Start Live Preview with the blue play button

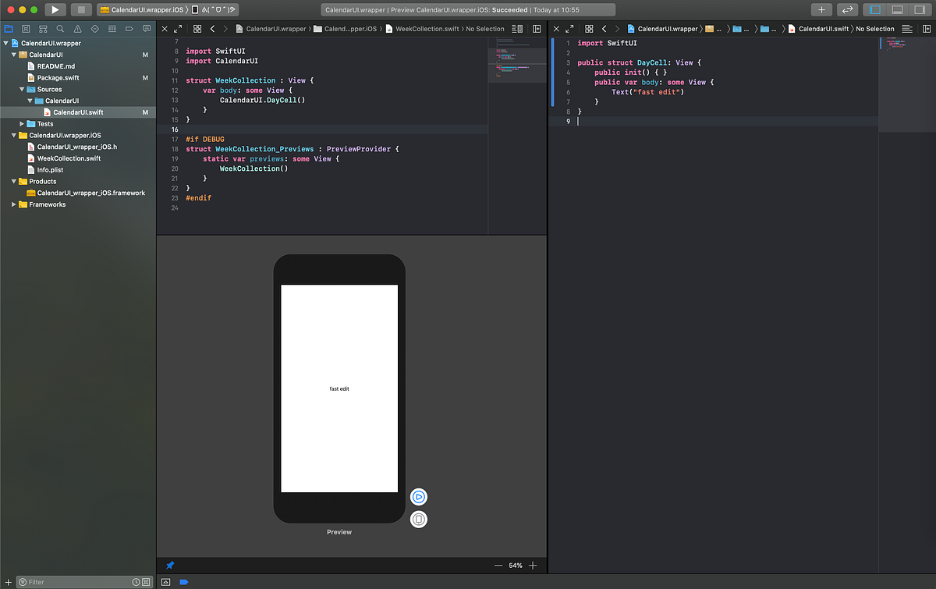click(x=419, y=496)
